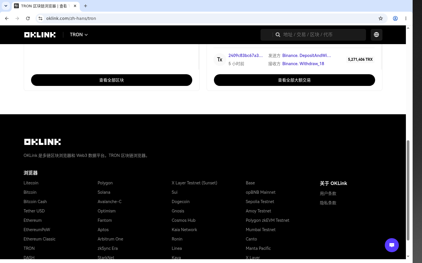
Task: Open the Polygon zkEVM Testnet link
Action: pyautogui.click(x=268, y=220)
